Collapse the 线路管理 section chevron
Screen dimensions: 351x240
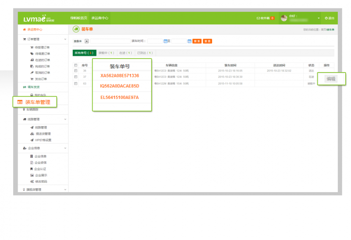[x=65, y=119]
